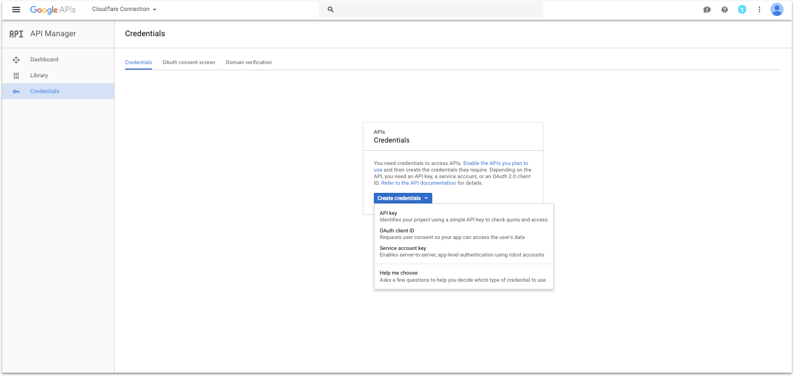Switch to Domain verification tab
The height and width of the screenshot is (376, 794).
point(248,62)
